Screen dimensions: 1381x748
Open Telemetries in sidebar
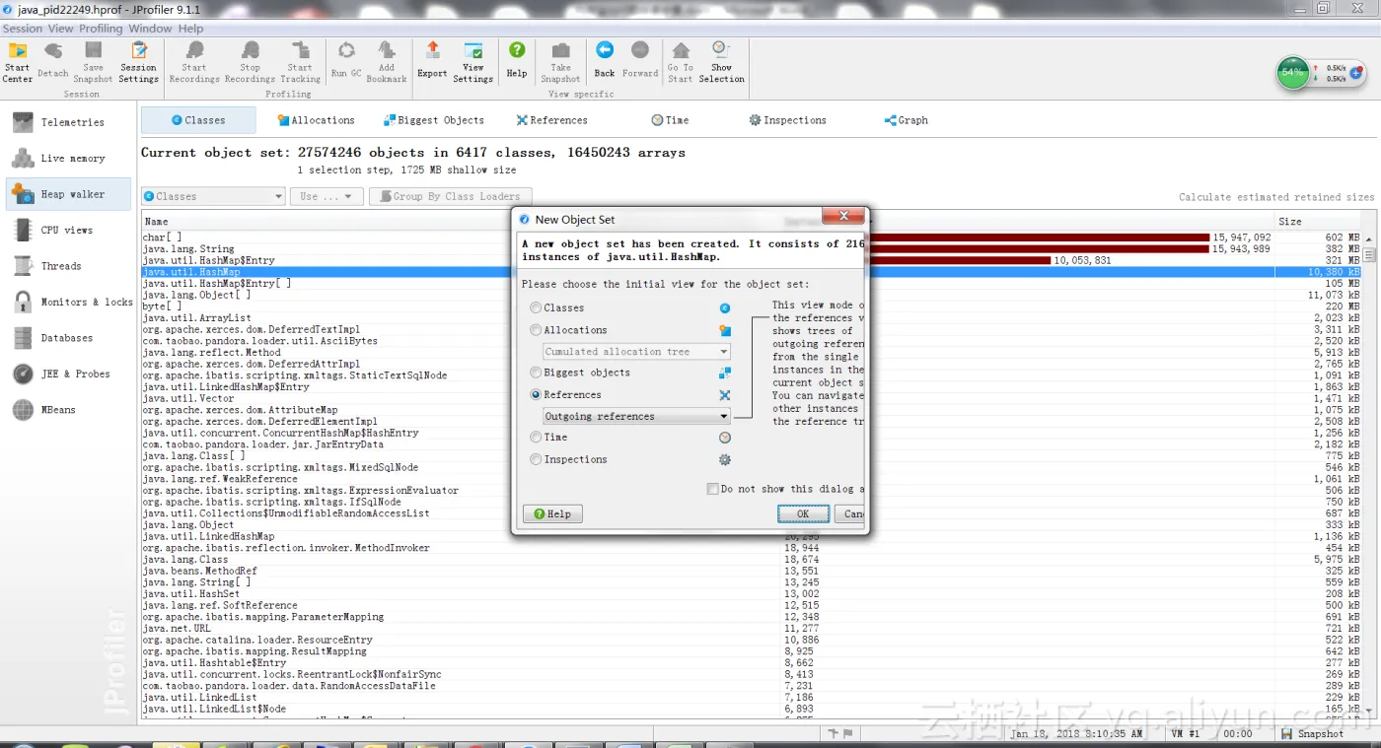pos(68,122)
